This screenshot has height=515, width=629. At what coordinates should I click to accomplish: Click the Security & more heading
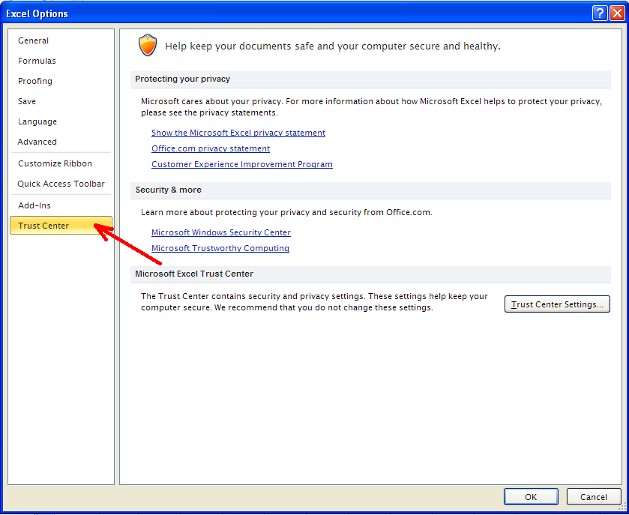pyautogui.click(x=169, y=190)
